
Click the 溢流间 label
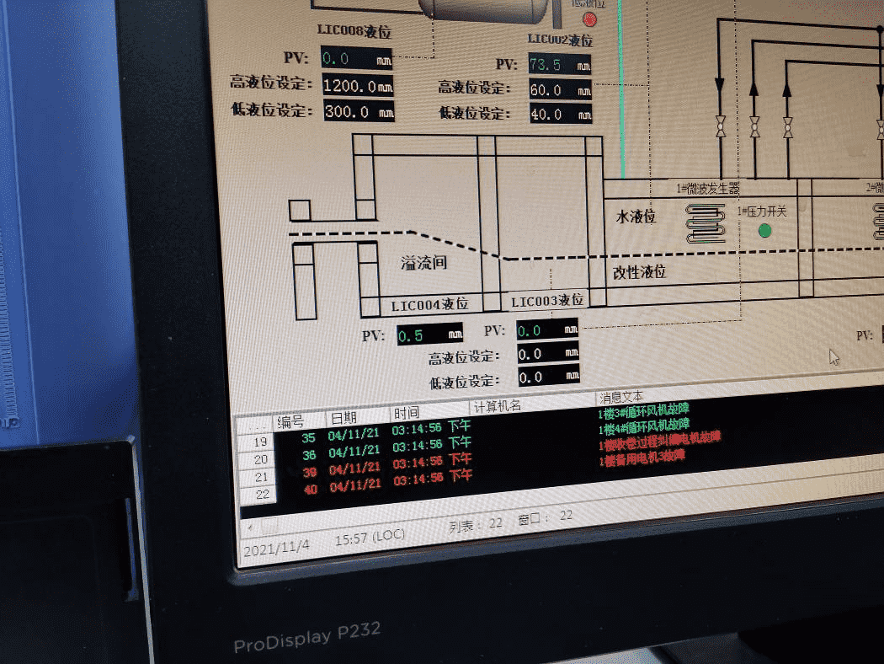(424, 262)
